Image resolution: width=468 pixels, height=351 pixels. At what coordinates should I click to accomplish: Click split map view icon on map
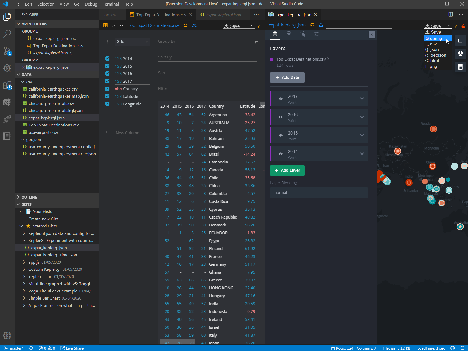(x=460, y=41)
